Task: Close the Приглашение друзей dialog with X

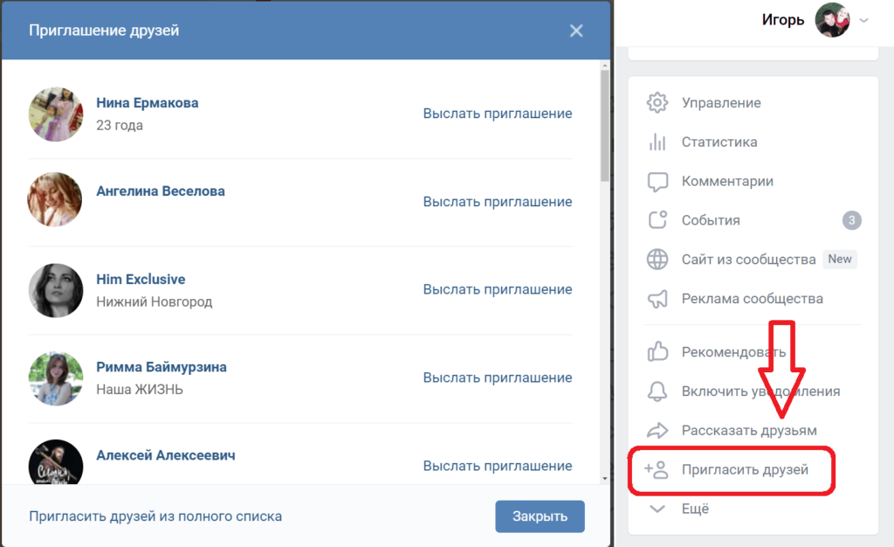Action: (576, 31)
